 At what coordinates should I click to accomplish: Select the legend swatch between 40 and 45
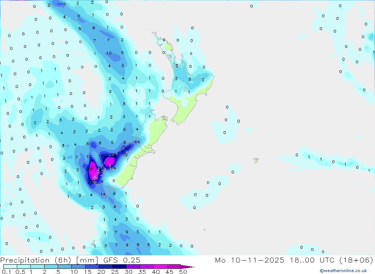click(160, 267)
